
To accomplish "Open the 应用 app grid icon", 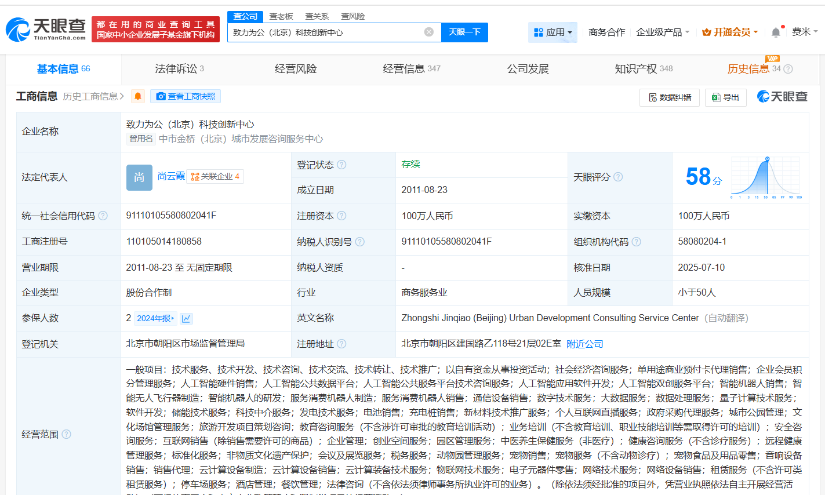I will [x=538, y=32].
